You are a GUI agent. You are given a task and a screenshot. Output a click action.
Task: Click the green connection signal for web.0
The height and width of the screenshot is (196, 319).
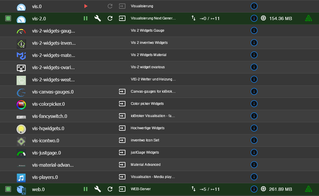(308, 189)
